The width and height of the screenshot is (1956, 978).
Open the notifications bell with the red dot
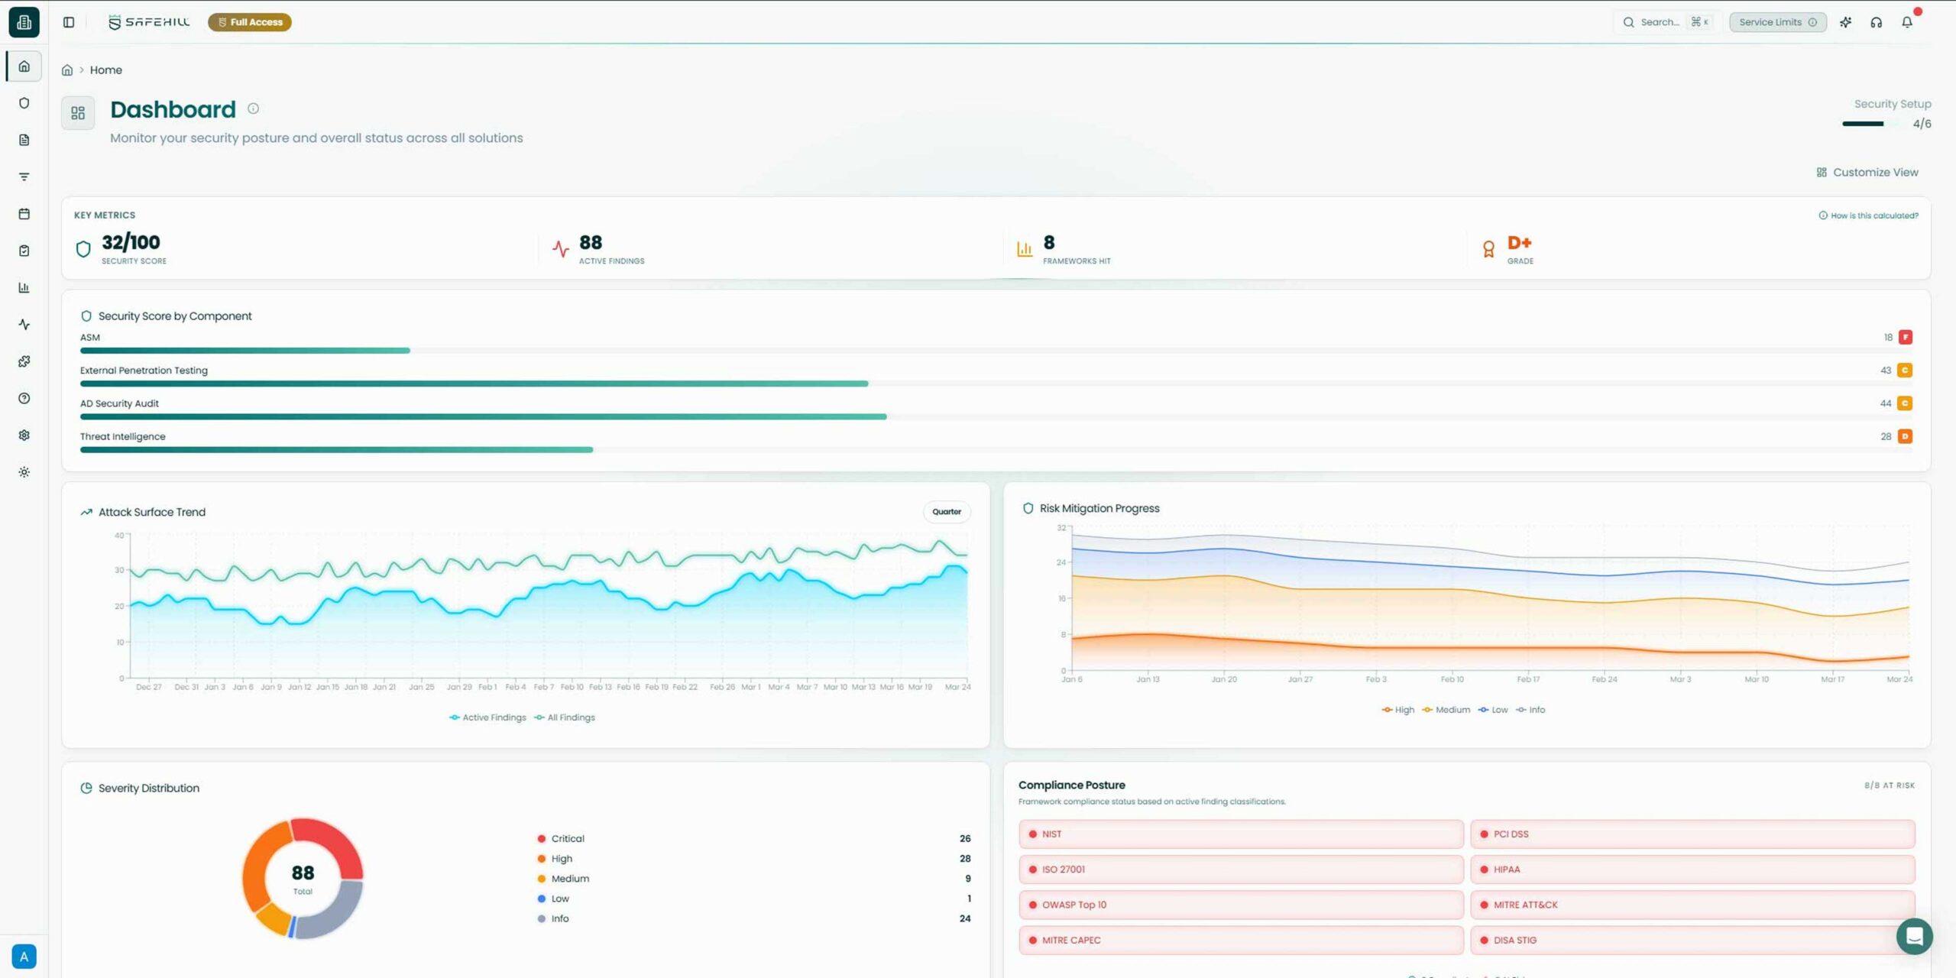point(1907,21)
